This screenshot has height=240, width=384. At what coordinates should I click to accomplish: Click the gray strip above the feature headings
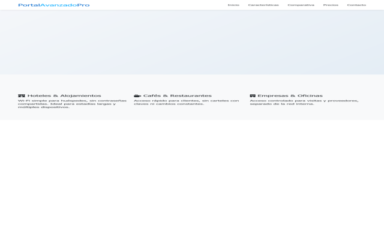coord(192,83)
